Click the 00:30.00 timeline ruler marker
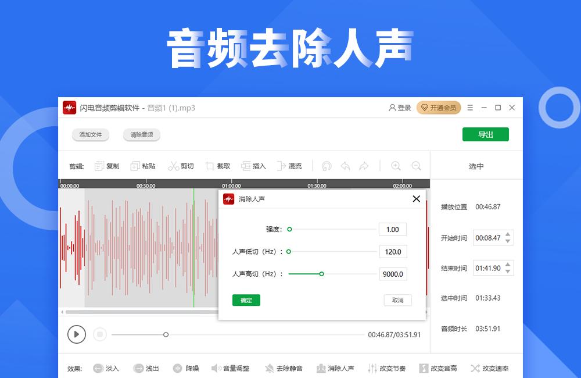 pos(146,186)
